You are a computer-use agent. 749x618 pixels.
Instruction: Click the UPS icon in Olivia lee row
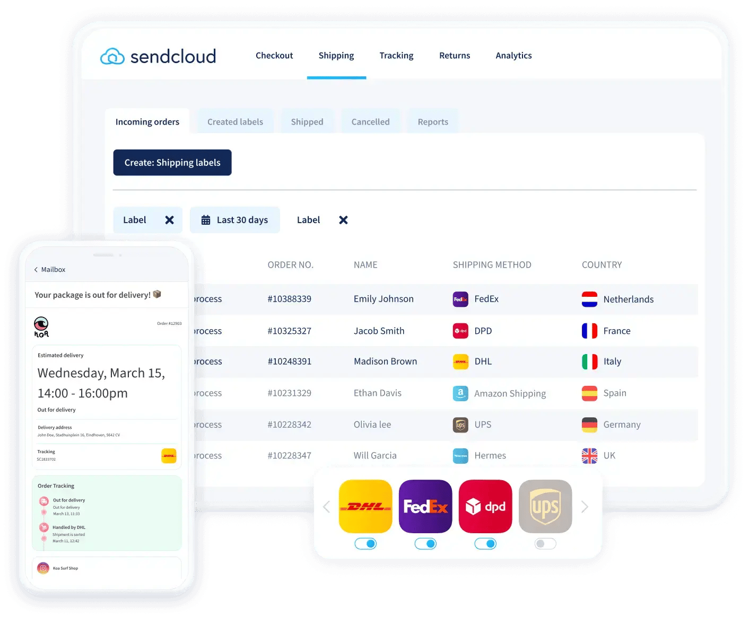click(460, 425)
